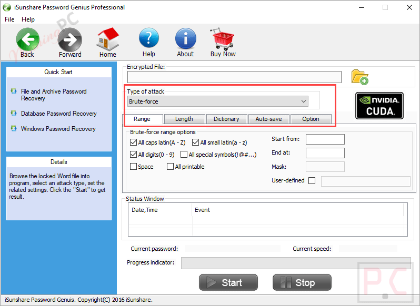Image resolution: width=420 pixels, height=306 pixels.
Task: Click the Stop button
Action: 302,282
